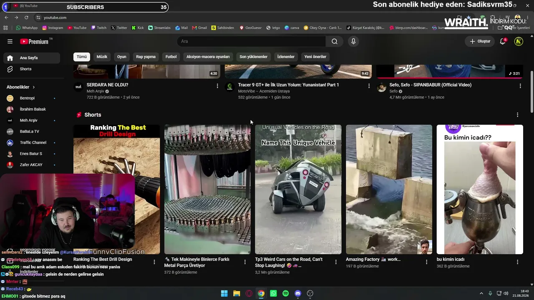Image resolution: width=534 pixels, height=300 pixels.
Task: Open options for Tp3 Weird Cars short
Action: tap(336, 262)
